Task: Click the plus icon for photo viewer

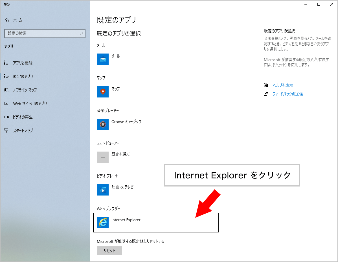Action: [x=103, y=157]
